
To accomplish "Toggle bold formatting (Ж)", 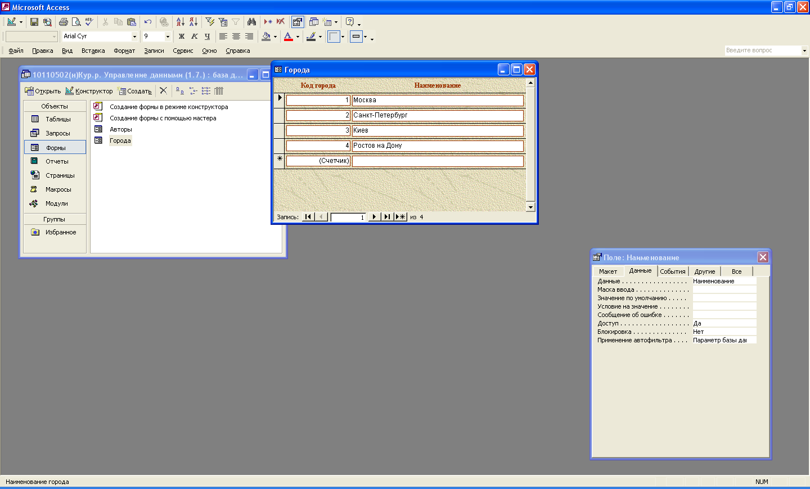I will 181,37.
